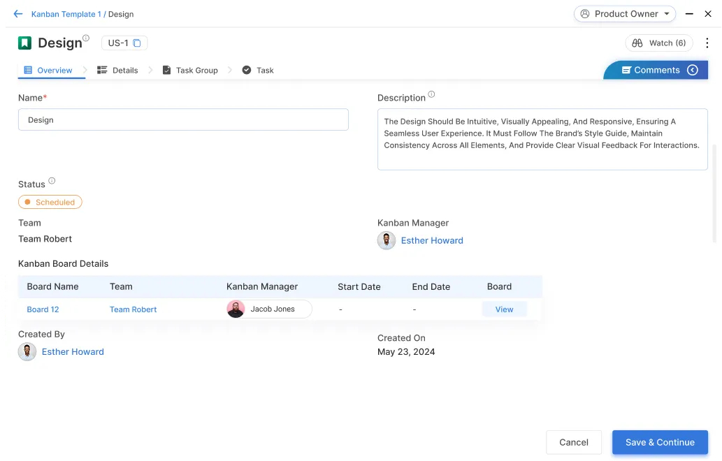
Task: Click Save & Continue
Action: 659,442
